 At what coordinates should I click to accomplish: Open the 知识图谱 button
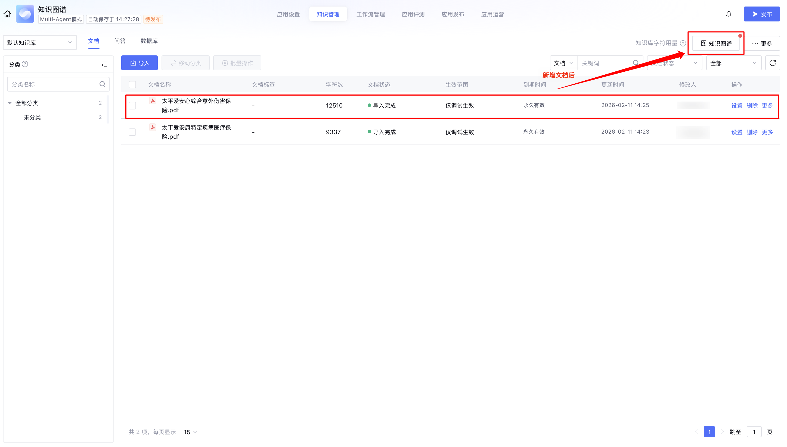[716, 43]
